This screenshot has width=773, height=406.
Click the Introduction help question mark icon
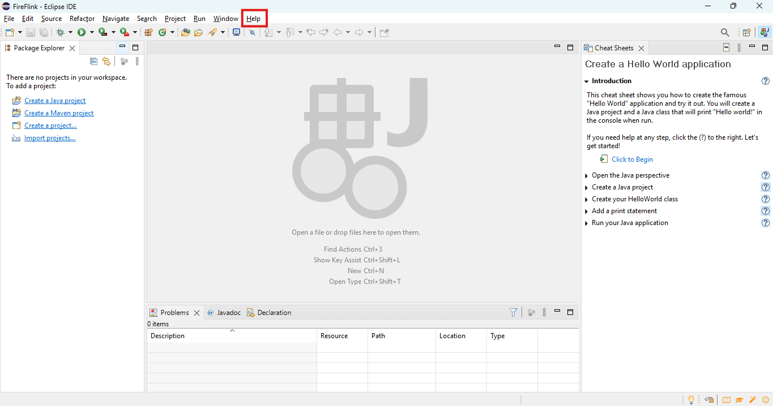pos(766,81)
